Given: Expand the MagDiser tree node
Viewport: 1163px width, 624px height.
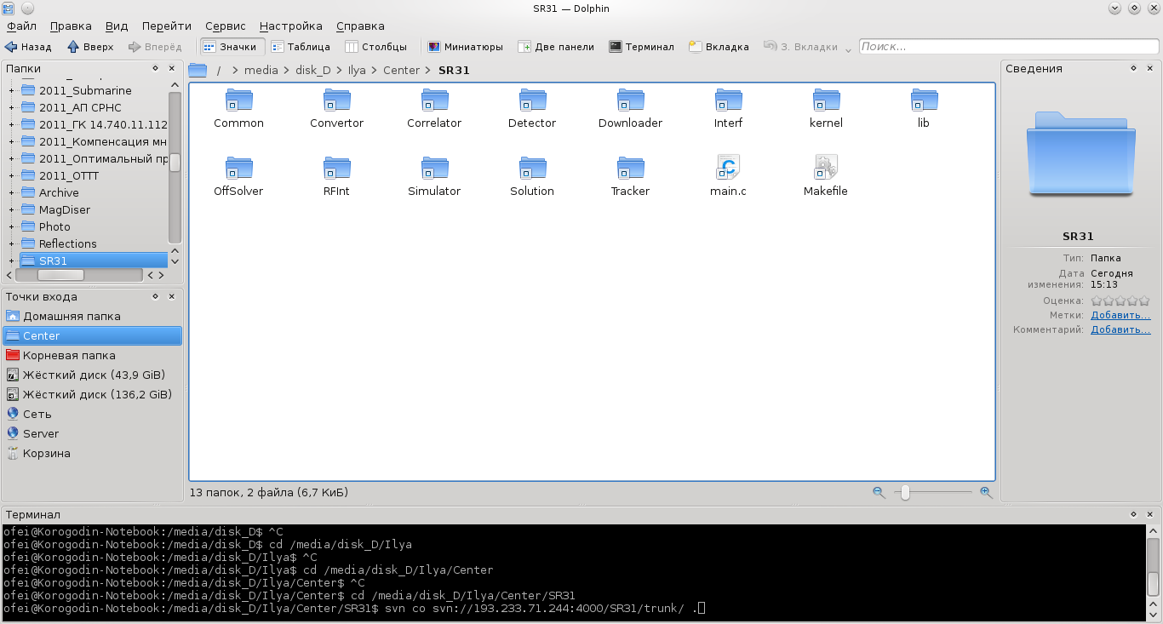Looking at the screenshot, I should pyautogui.click(x=11, y=210).
